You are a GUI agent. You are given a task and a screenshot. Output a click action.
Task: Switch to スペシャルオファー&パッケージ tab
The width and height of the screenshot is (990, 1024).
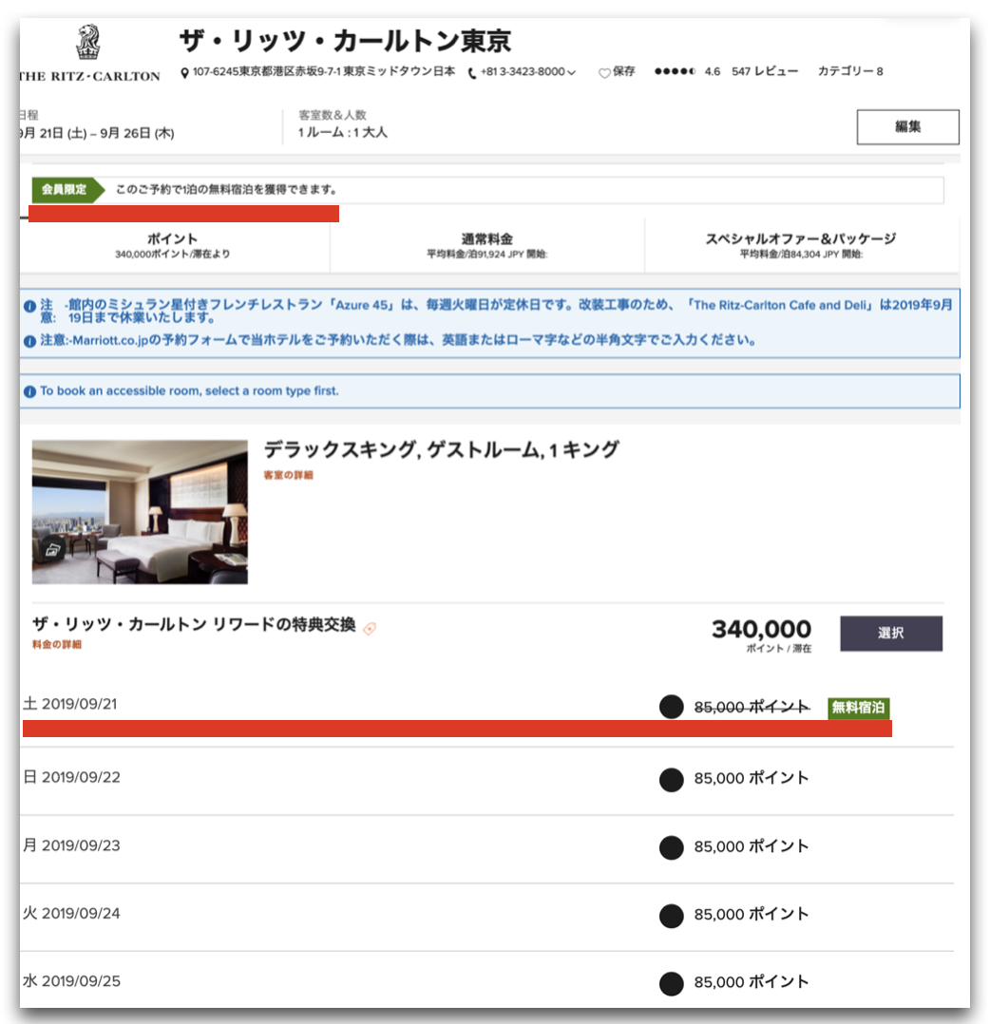pos(801,245)
